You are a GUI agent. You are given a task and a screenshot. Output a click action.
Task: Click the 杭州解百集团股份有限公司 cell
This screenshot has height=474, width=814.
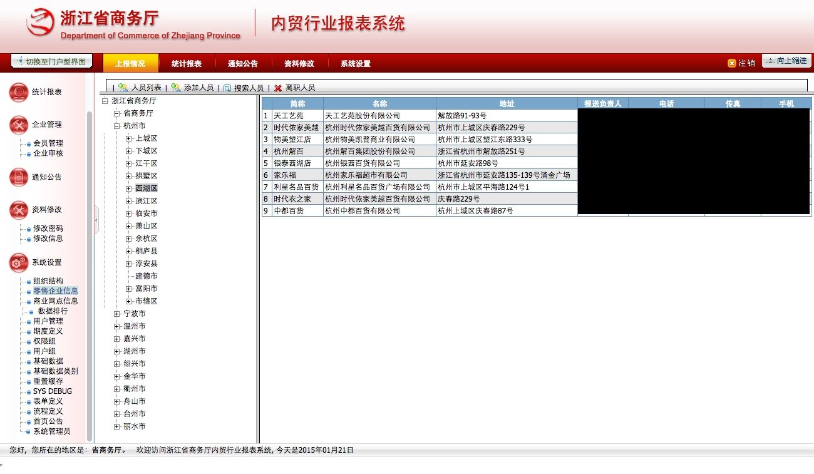(x=379, y=152)
